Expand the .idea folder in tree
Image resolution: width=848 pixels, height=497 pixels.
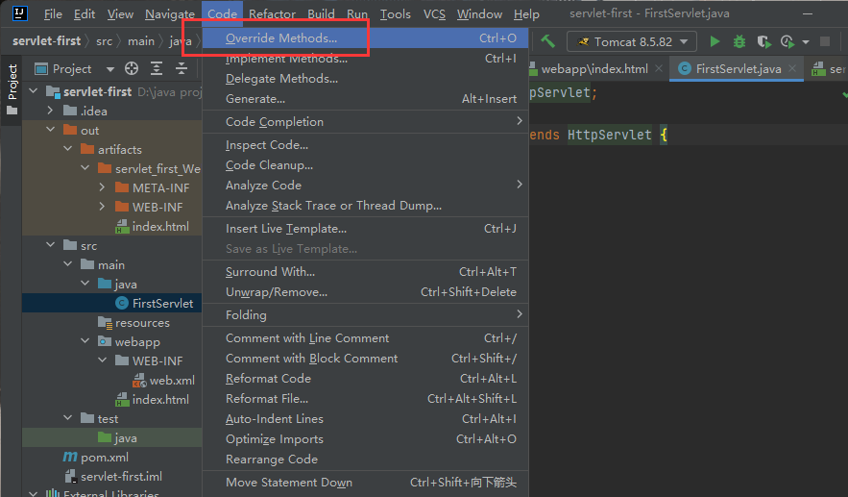pos(50,112)
